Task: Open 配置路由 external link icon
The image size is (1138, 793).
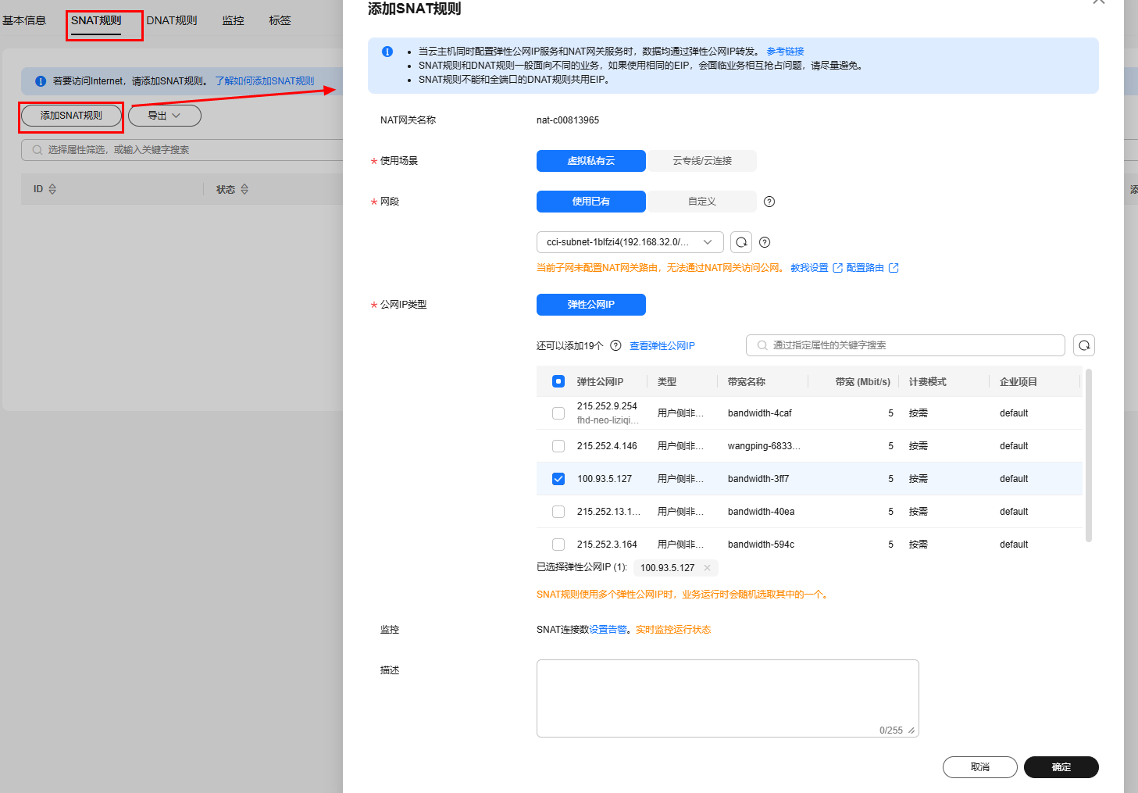Action: (894, 268)
